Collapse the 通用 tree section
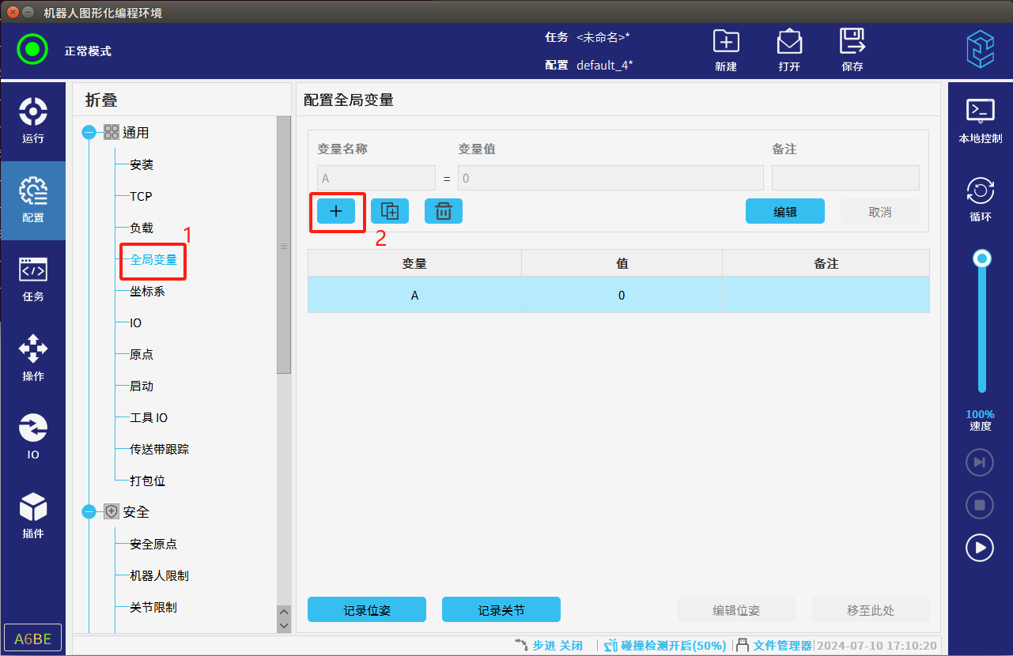 (89, 133)
